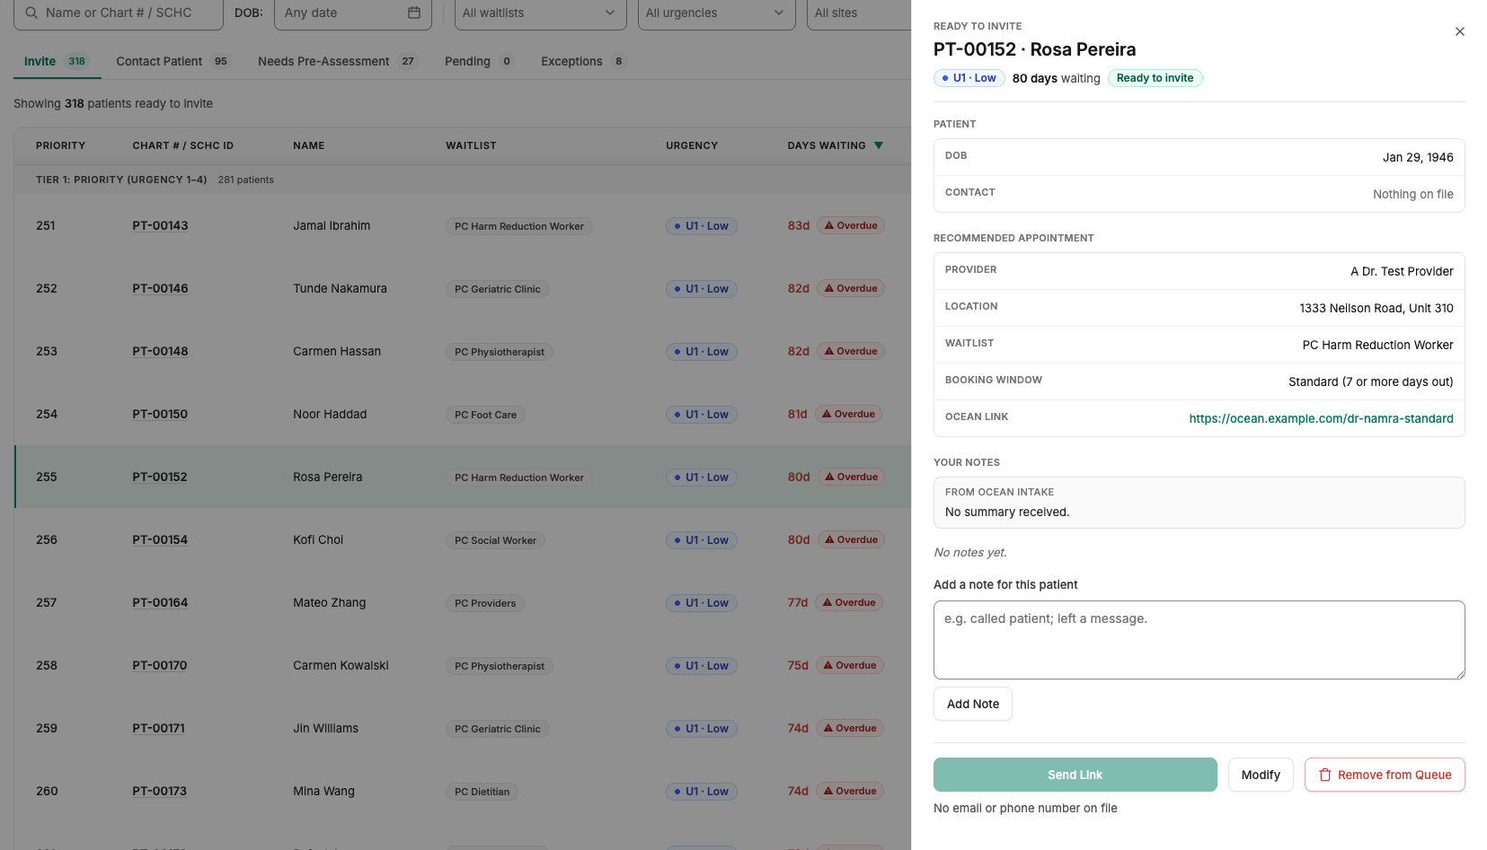Open the All waitlists dropdown
This screenshot has height=850, width=1487.
(540, 13)
